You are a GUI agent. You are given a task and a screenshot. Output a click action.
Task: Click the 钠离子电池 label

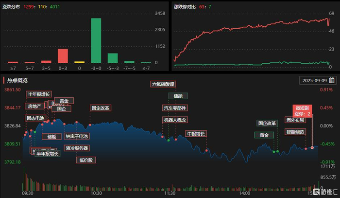pyautogui.click(x=77, y=136)
